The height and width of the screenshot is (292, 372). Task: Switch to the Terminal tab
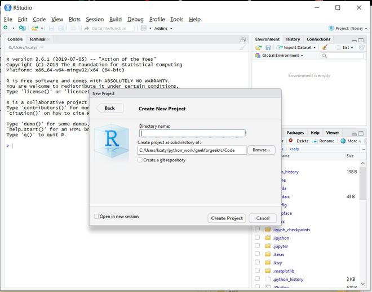pos(38,39)
